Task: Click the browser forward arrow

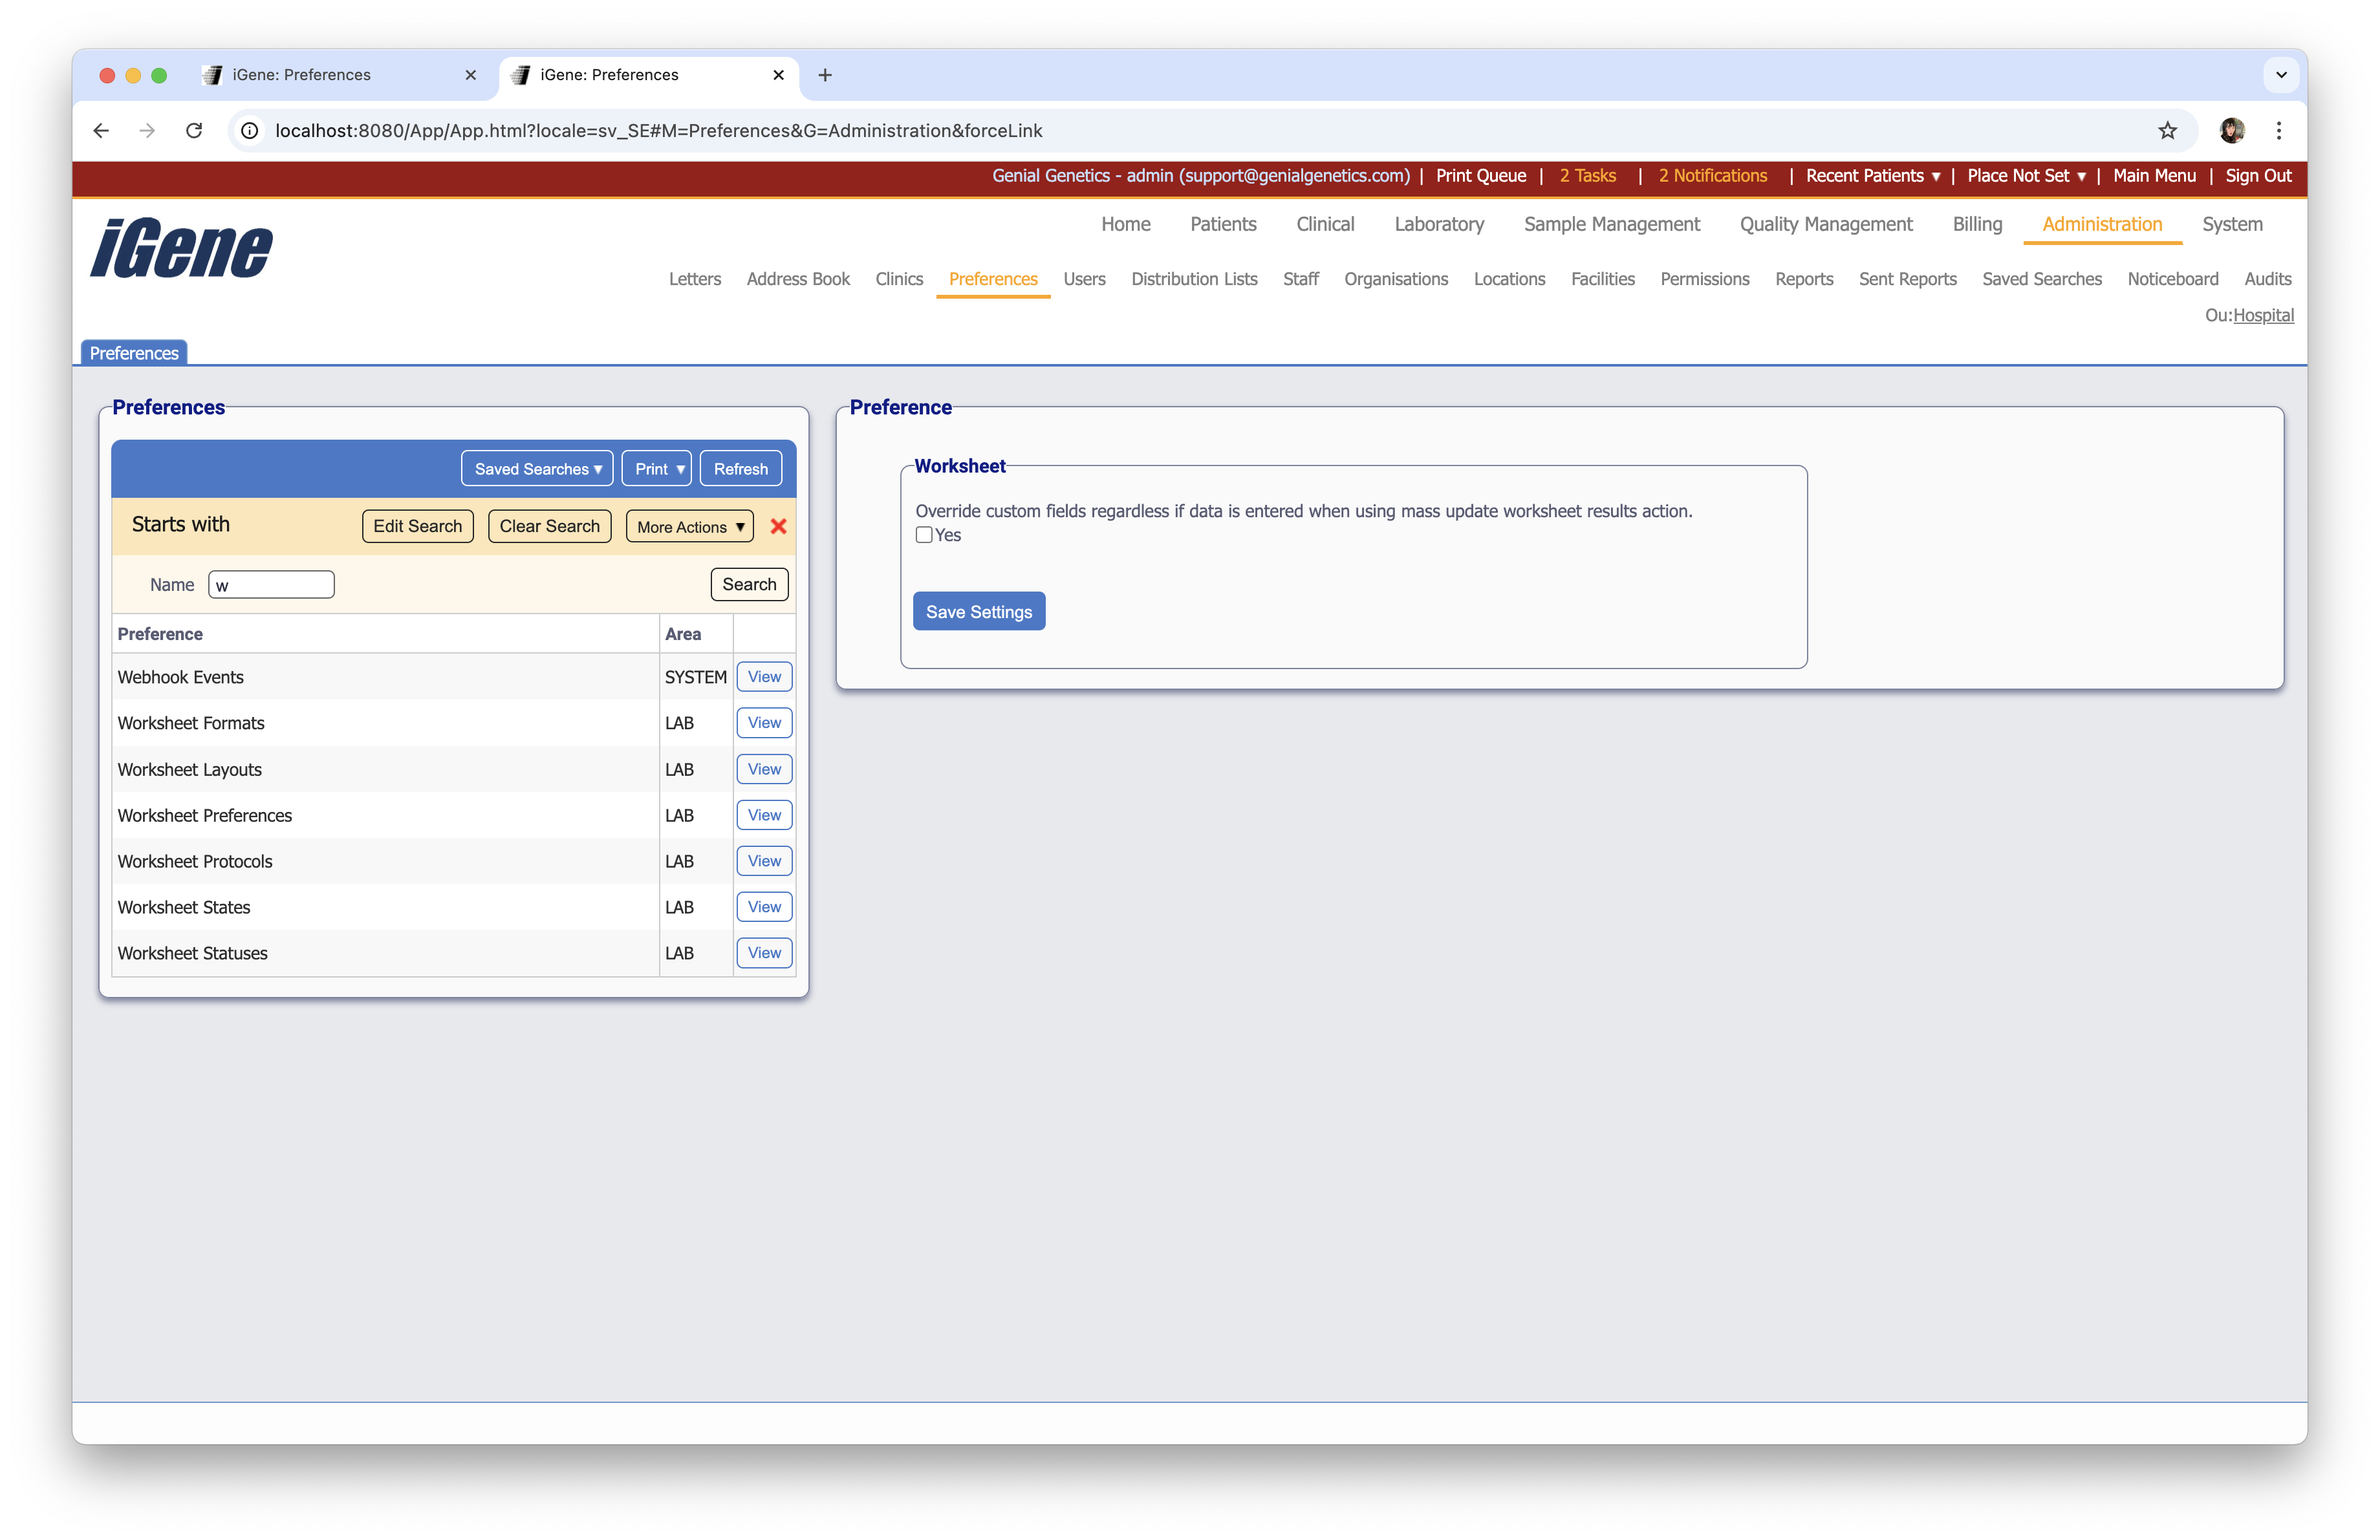Action: [x=147, y=131]
